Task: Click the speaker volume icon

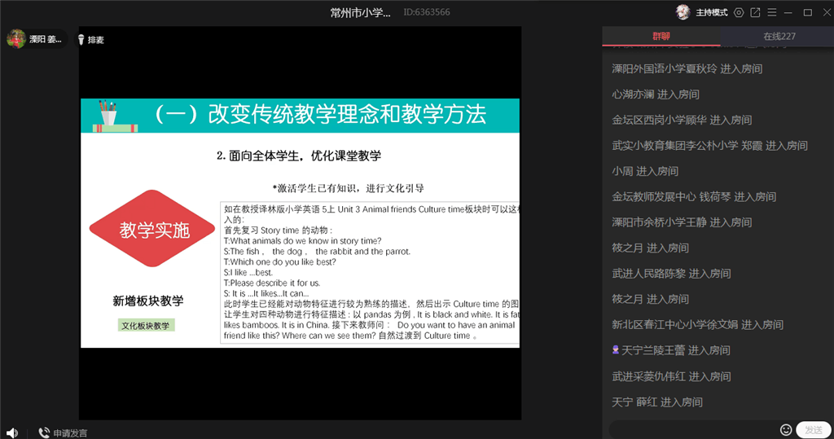Action: [x=11, y=433]
